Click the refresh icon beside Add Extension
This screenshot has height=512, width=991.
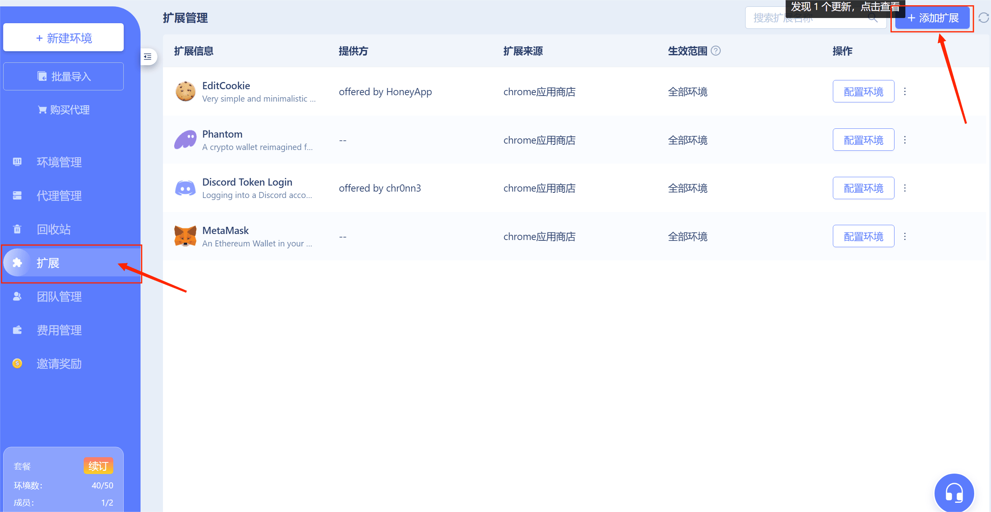tap(983, 18)
